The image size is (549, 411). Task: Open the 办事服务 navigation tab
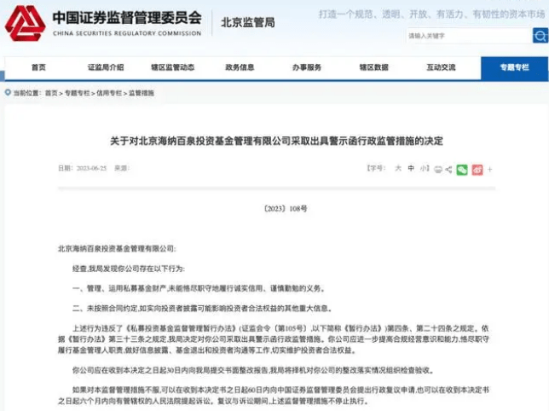click(307, 67)
